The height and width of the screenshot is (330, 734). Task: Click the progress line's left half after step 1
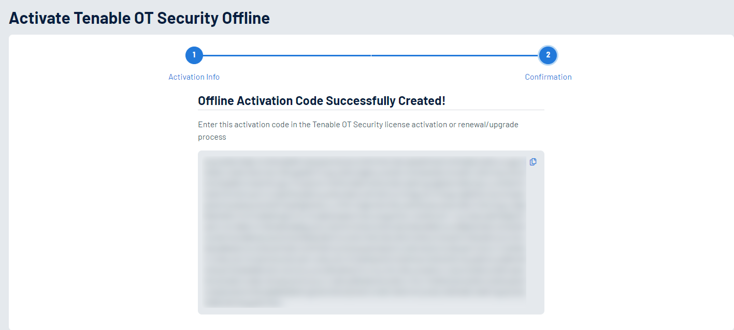point(286,55)
